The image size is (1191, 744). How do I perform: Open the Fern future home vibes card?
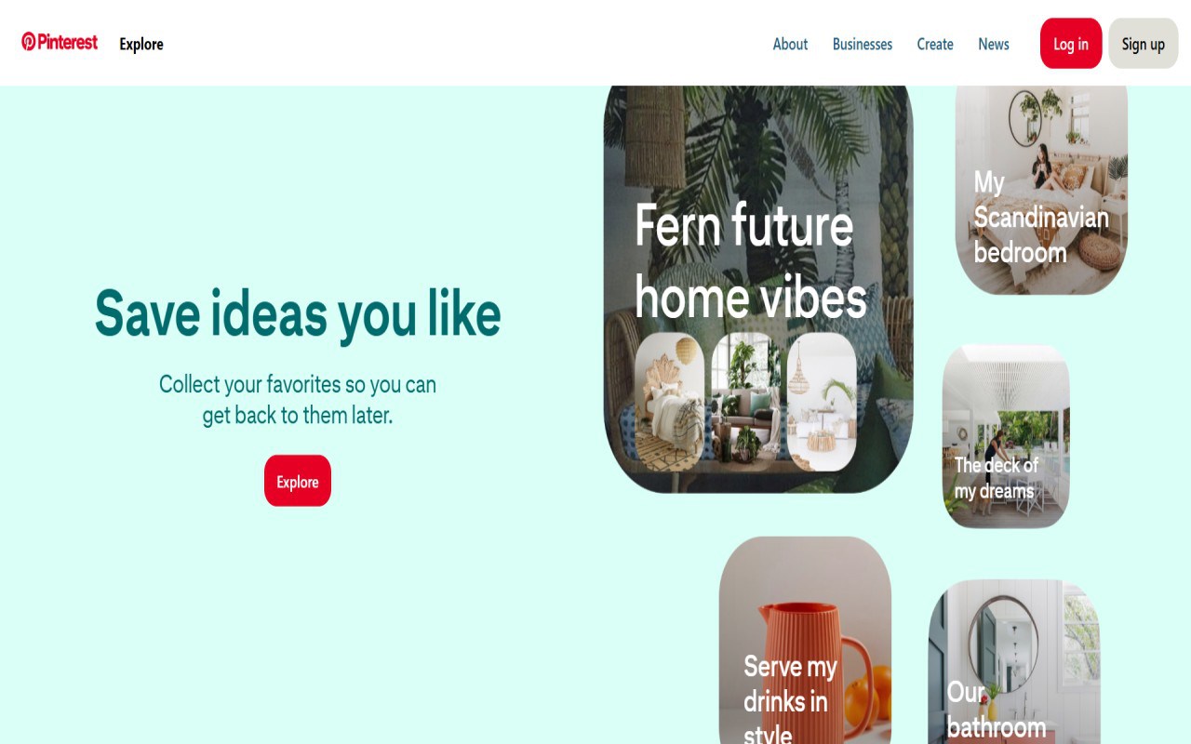click(758, 289)
